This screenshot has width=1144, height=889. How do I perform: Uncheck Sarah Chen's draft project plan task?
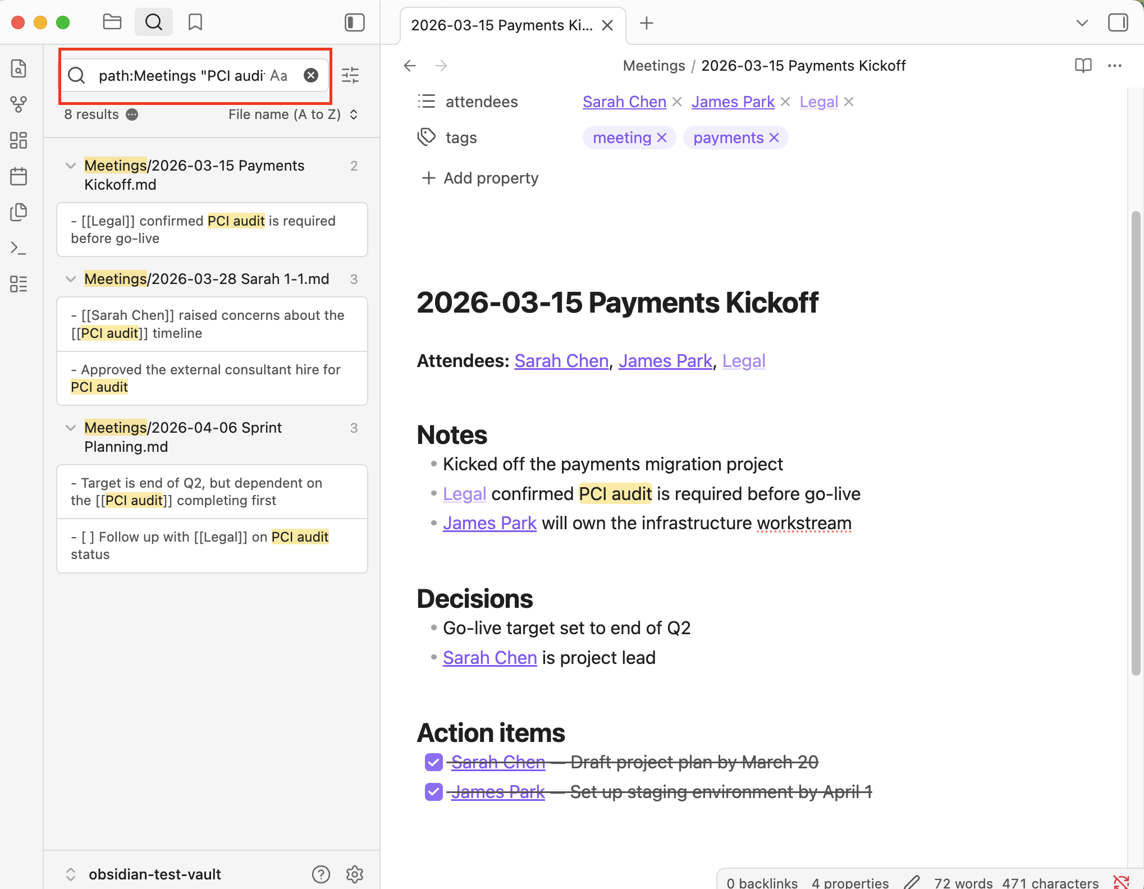(433, 762)
